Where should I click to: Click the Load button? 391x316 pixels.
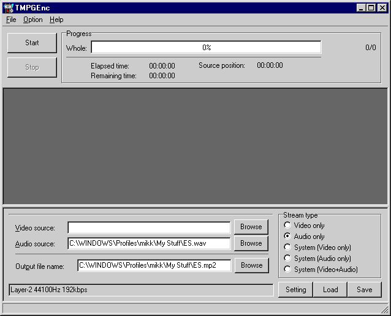point(330,290)
